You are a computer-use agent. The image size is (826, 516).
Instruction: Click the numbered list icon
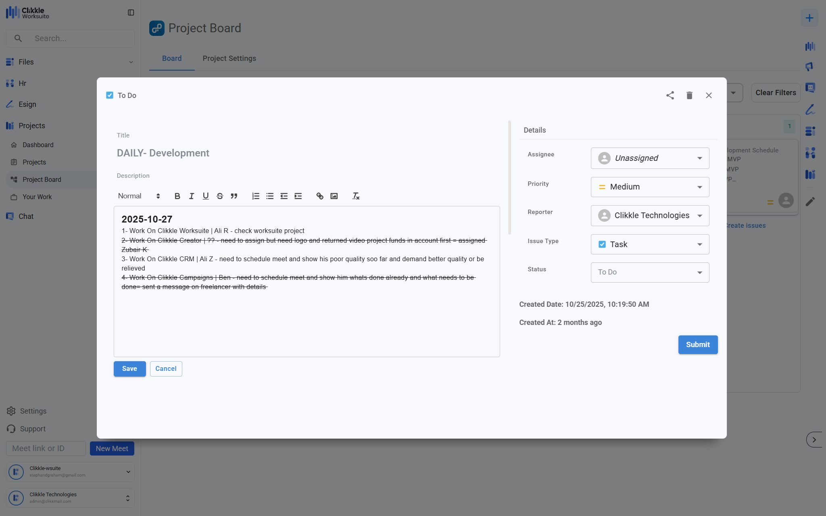point(256,196)
